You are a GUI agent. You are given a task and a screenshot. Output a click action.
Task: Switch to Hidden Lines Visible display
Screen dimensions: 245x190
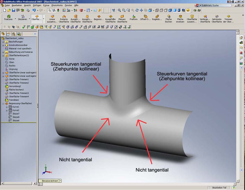(x=161, y=10)
